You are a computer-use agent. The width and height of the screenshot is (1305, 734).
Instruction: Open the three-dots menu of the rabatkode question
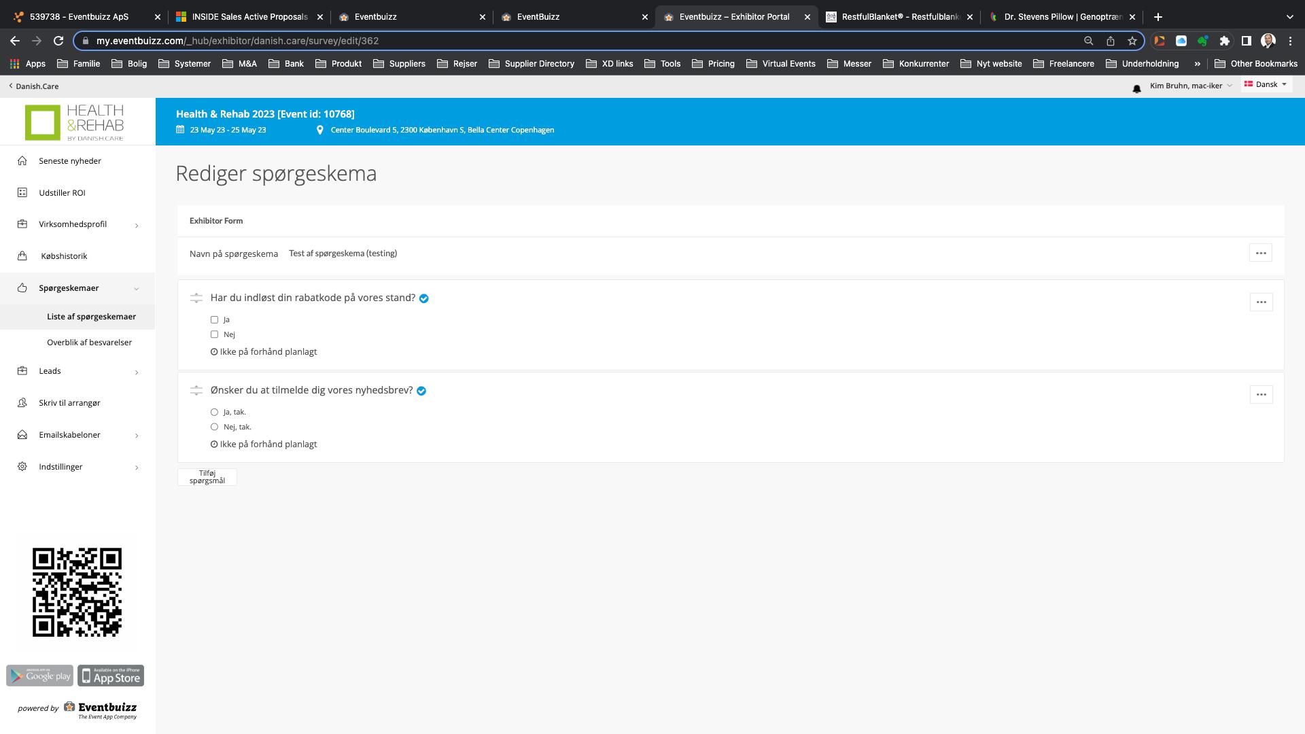[1261, 302]
